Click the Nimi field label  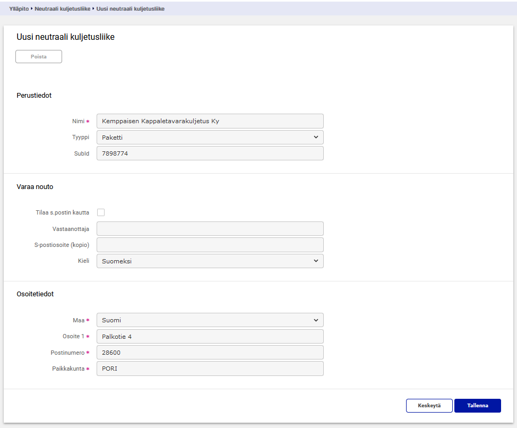click(78, 121)
